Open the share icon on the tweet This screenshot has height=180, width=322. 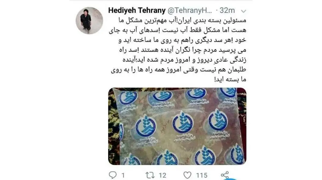pyautogui.click(x=224, y=175)
